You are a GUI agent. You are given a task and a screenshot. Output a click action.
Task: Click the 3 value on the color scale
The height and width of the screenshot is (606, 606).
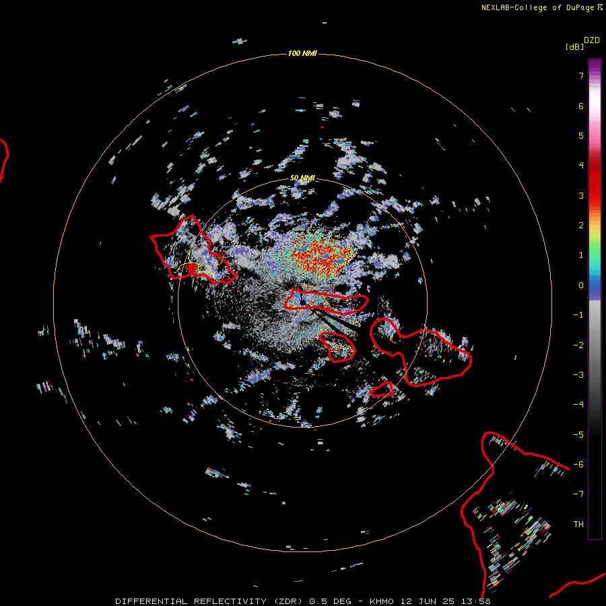coord(581,196)
